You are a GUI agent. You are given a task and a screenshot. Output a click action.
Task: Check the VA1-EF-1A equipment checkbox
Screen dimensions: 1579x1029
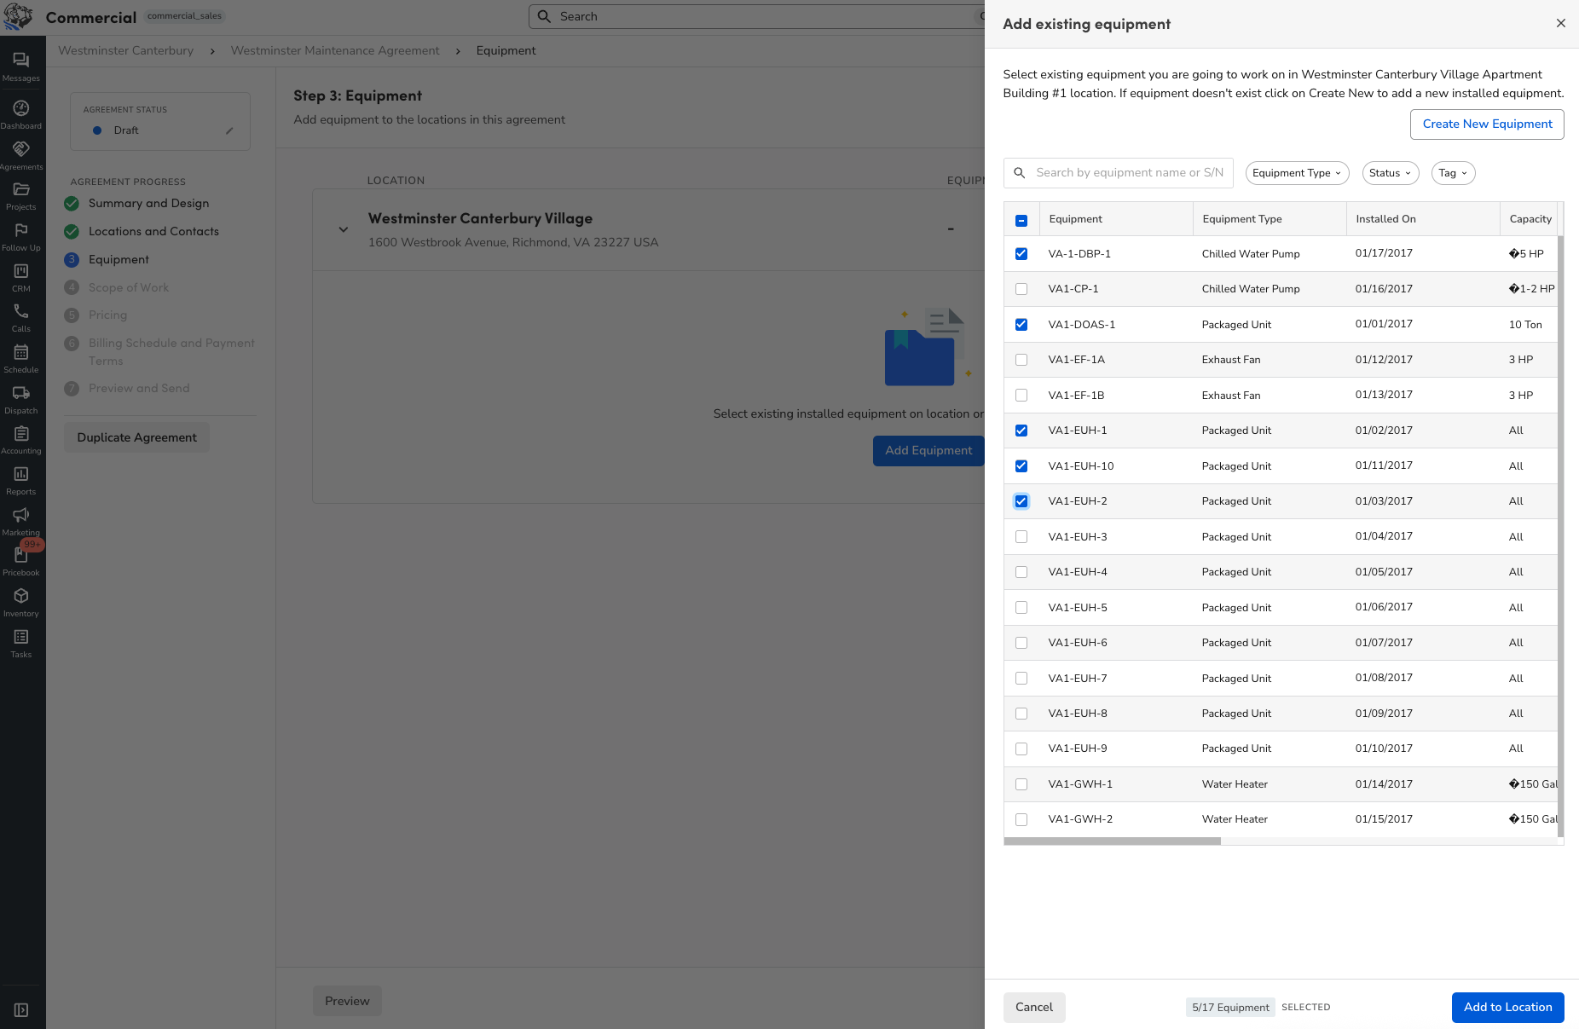click(x=1021, y=359)
